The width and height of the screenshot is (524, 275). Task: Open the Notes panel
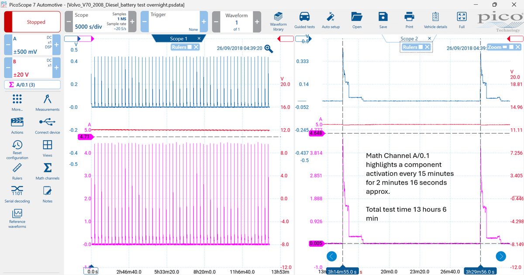pos(48,194)
